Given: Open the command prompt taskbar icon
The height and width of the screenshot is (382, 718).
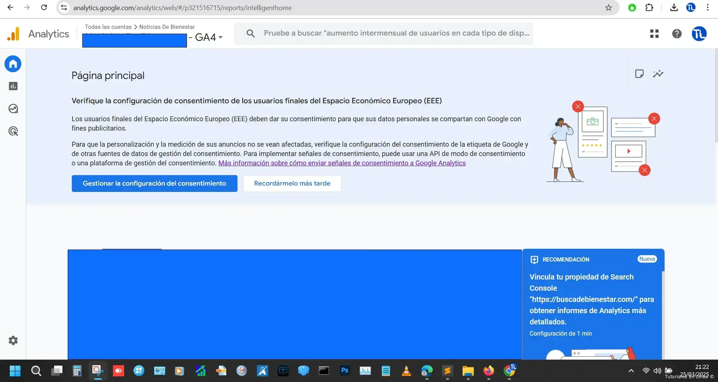Looking at the screenshot, I should 324,371.
